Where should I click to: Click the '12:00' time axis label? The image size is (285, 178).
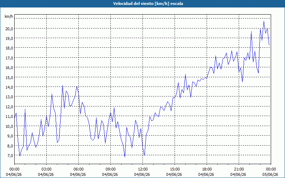click(x=143, y=169)
